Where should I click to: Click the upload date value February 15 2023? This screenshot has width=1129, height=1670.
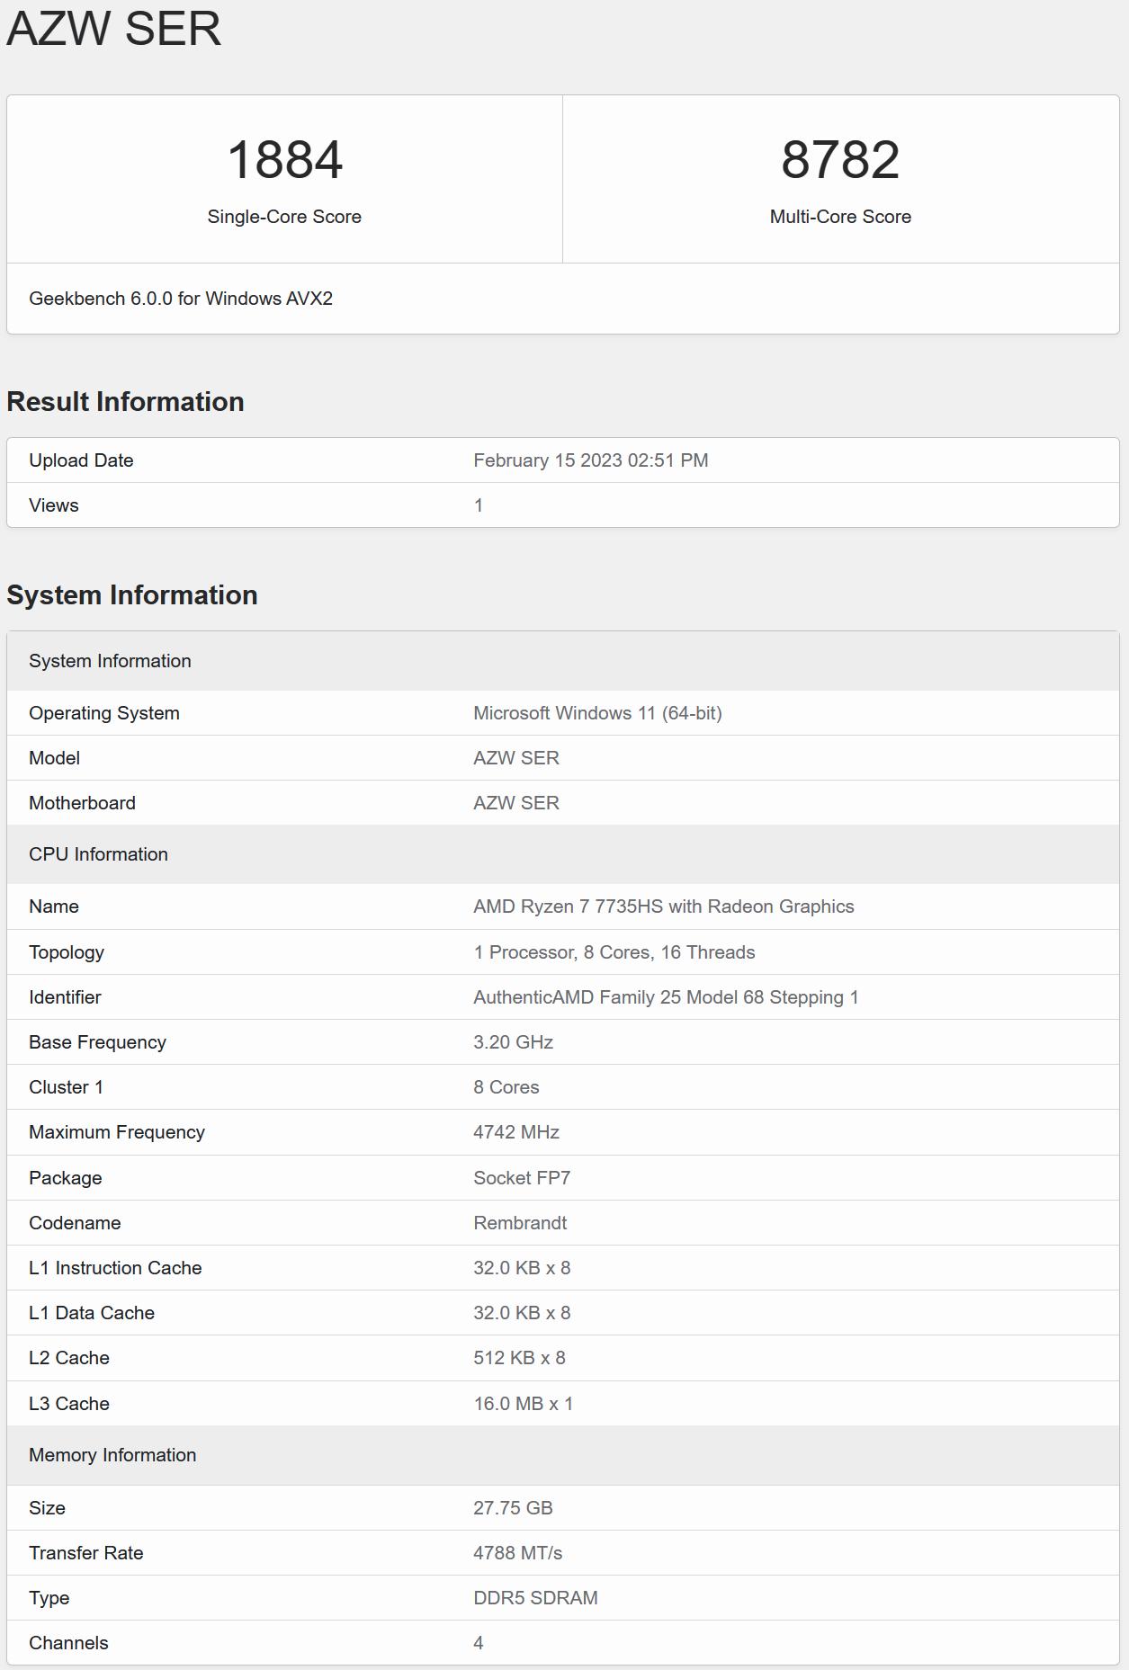pos(590,460)
